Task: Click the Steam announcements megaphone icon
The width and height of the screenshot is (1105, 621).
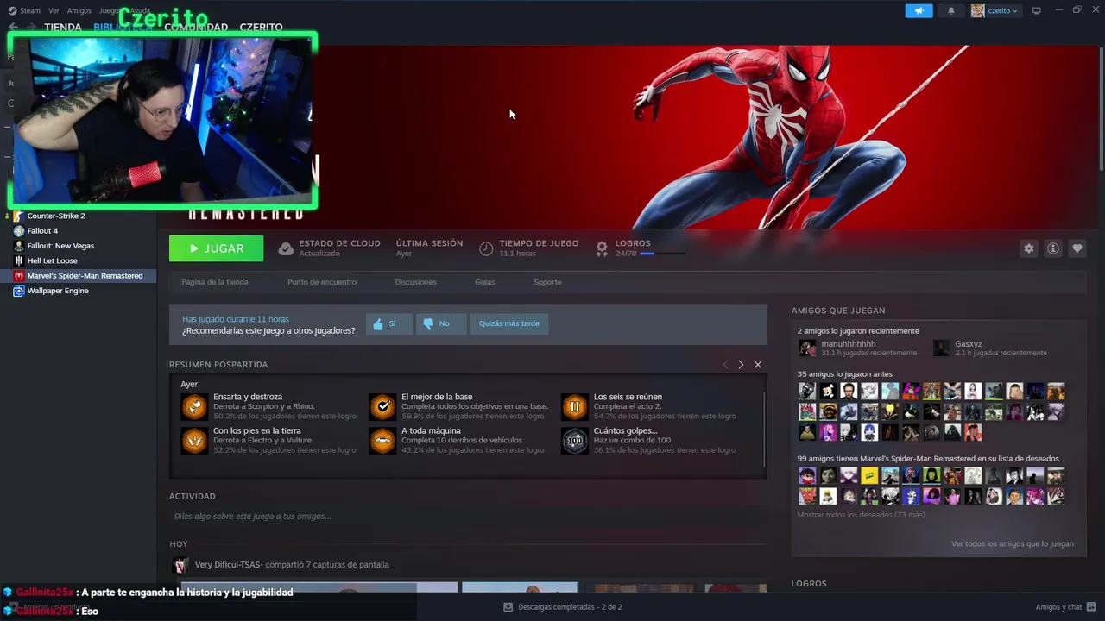Action: click(919, 10)
